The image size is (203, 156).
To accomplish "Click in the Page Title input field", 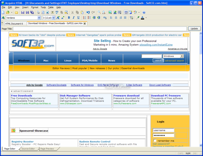I will pyautogui.click(x=100, y=29).
